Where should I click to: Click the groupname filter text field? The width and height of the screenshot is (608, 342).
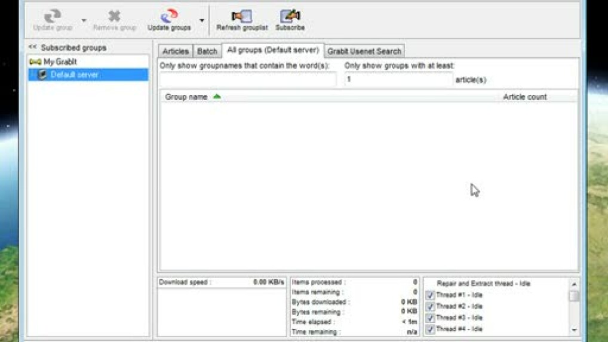coord(248,79)
